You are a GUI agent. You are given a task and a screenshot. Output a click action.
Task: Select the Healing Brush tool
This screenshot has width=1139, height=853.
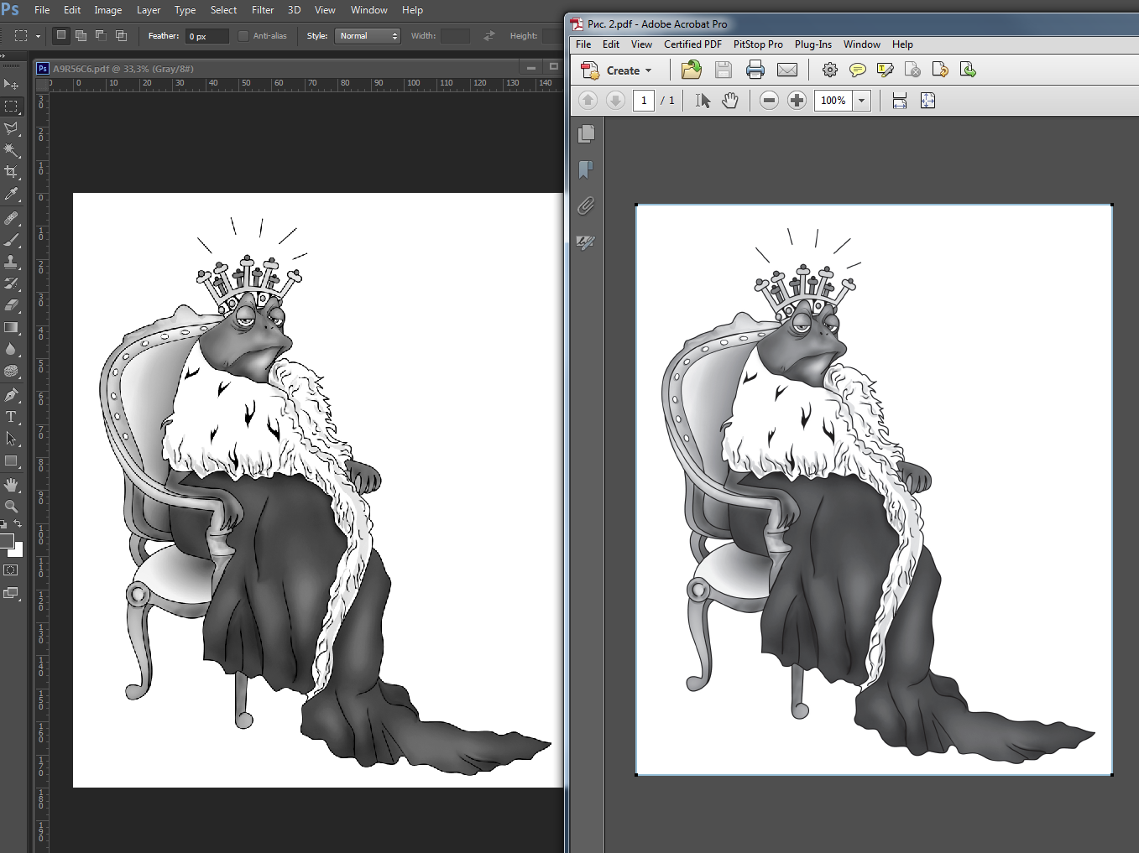11,218
